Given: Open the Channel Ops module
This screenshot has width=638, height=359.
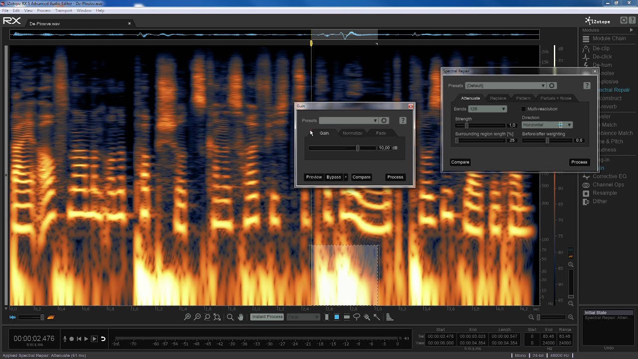Looking at the screenshot, I should point(603,184).
